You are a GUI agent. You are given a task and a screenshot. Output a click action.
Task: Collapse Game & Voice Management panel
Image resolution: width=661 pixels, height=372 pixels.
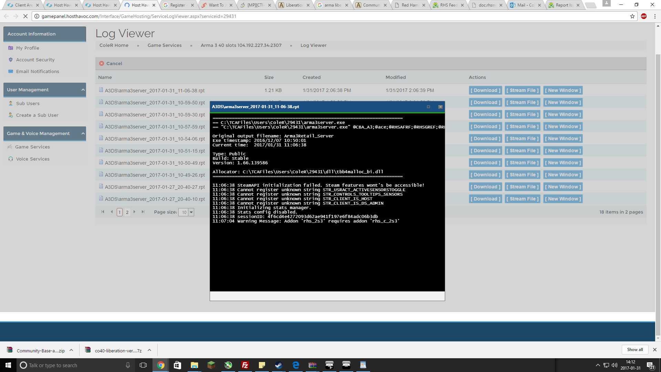coord(83,133)
